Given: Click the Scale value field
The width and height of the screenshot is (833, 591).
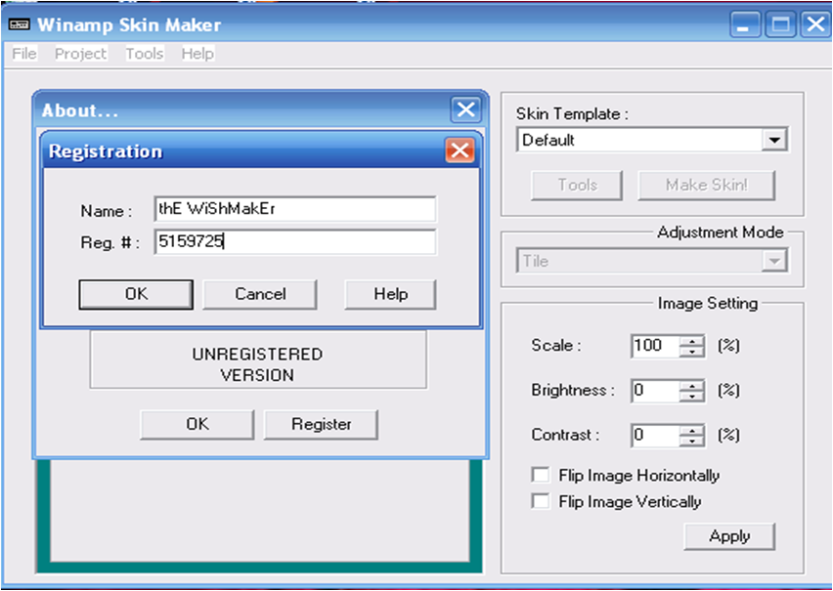Looking at the screenshot, I should (x=655, y=346).
